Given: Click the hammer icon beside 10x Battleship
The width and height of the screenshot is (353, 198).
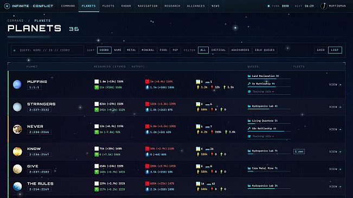Looking at the screenshot, I should (x=249, y=129).
